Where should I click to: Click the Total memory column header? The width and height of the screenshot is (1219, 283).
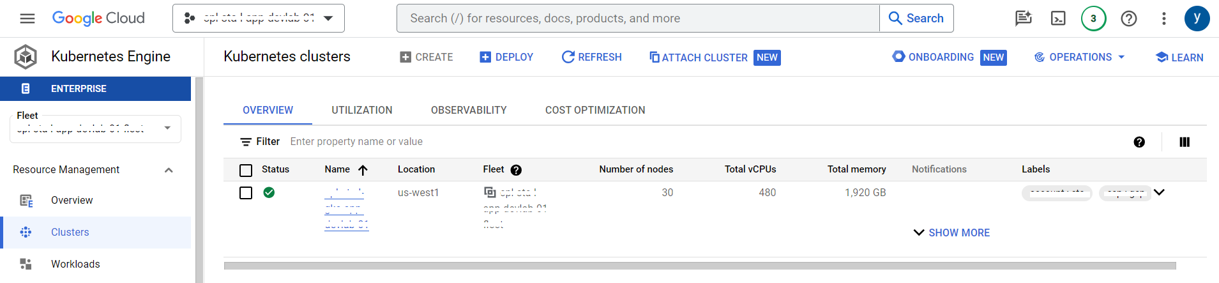point(857,169)
